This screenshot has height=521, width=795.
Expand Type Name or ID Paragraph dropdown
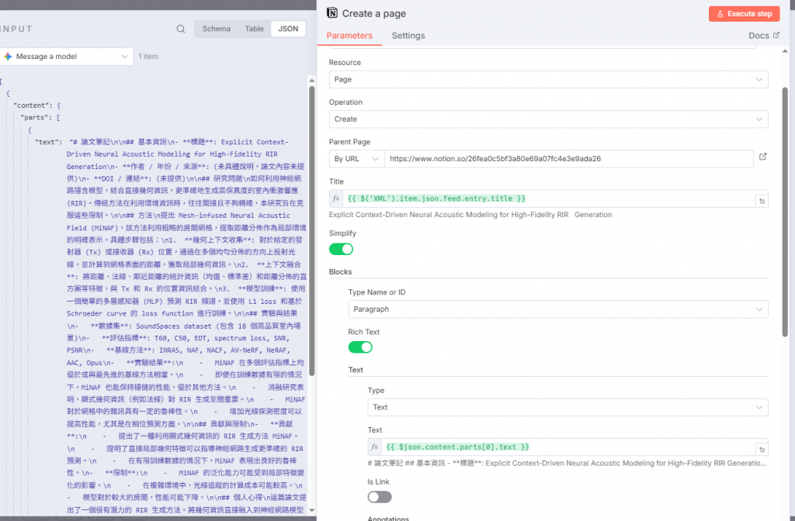click(x=557, y=309)
